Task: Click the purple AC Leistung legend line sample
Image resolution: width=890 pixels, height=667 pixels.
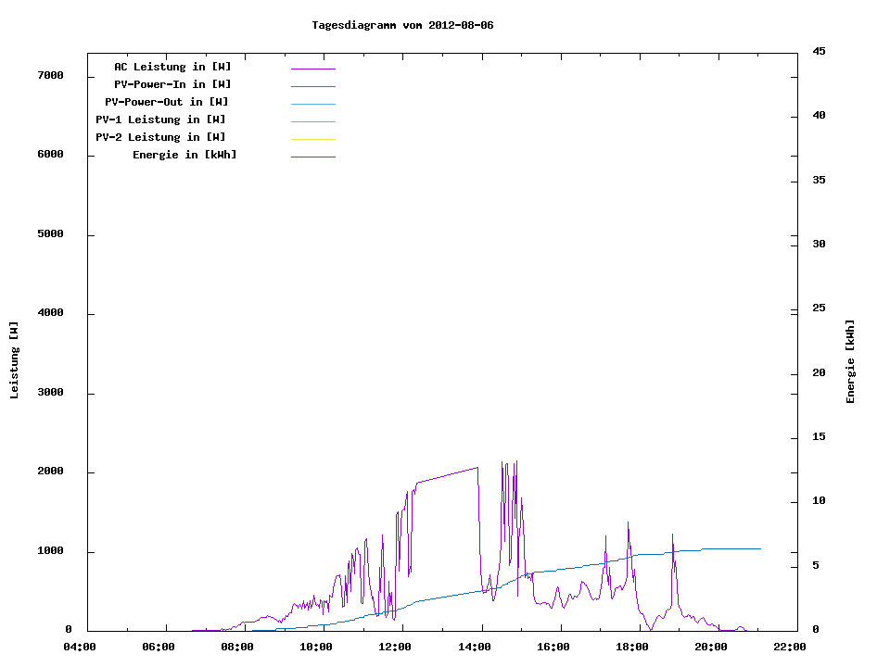Action: coord(312,69)
